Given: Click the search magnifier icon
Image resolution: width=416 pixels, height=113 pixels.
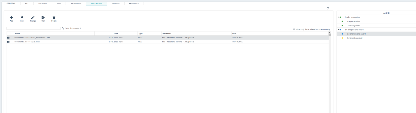Looking at the screenshot, I should (x=63, y=28).
